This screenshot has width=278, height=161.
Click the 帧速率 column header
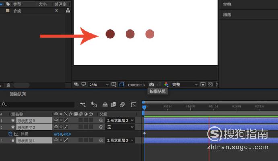[60, 4]
